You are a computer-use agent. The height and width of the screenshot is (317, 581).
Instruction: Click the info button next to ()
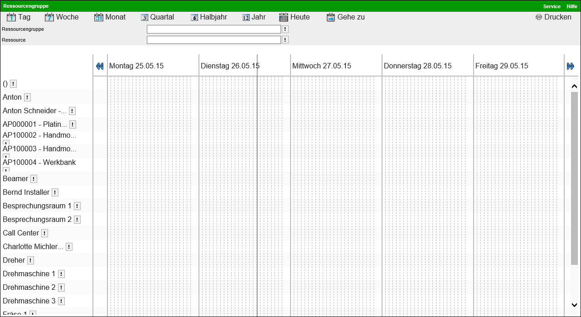(x=13, y=84)
